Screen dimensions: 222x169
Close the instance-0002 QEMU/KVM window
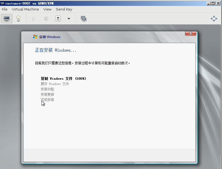[x=218, y=3]
